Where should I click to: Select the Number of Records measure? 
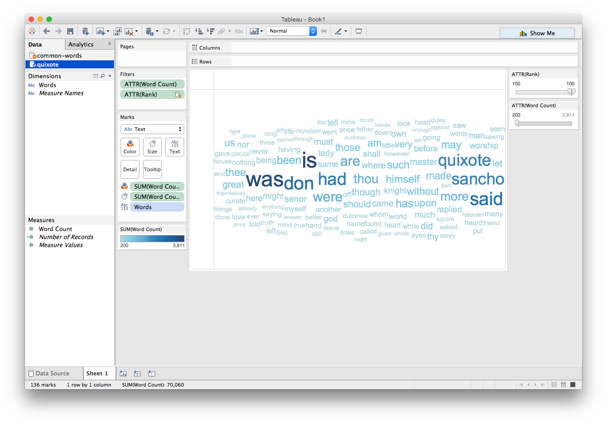[x=66, y=237]
